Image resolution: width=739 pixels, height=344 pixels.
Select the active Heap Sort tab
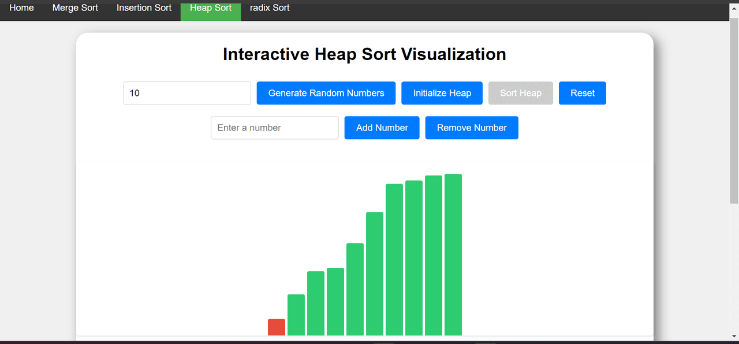tap(211, 9)
